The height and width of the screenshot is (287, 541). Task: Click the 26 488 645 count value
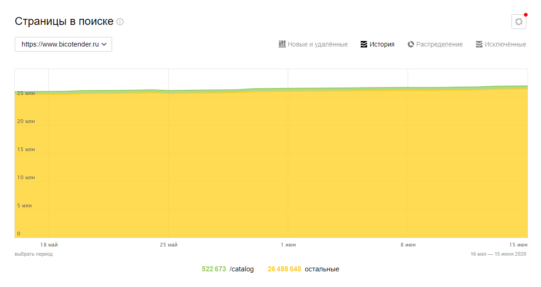click(x=284, y=269)
